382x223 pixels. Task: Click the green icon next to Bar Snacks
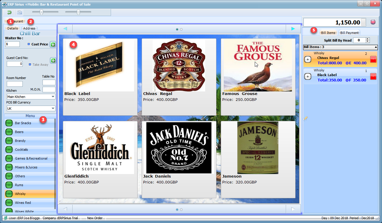[9, 123]
